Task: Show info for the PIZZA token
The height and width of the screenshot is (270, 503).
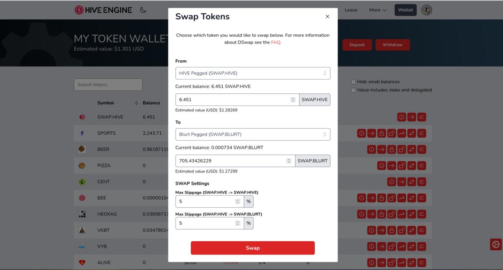Action: pos(381,166)
